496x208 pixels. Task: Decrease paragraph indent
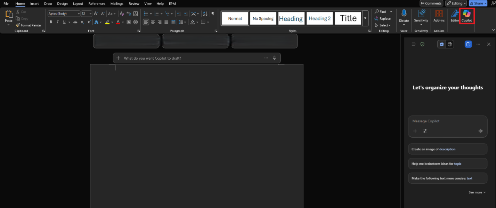click(x=179, y=14)
